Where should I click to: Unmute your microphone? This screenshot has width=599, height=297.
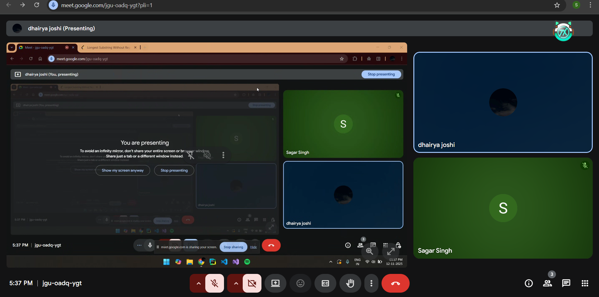[x=214, y=283]
